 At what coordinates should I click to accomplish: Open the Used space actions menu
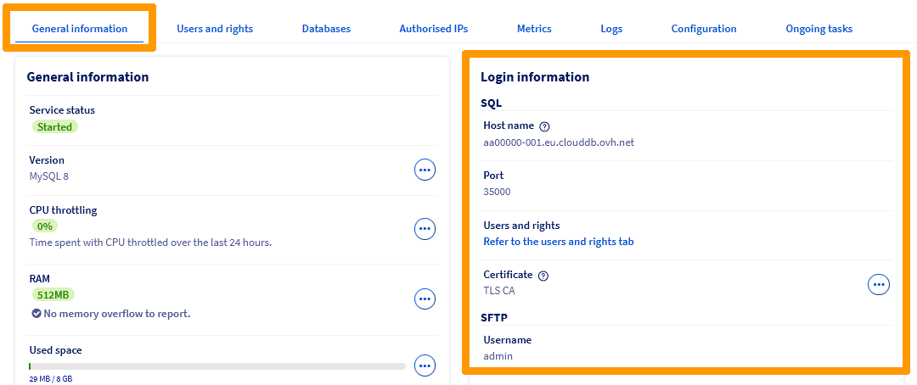(425, 365)
